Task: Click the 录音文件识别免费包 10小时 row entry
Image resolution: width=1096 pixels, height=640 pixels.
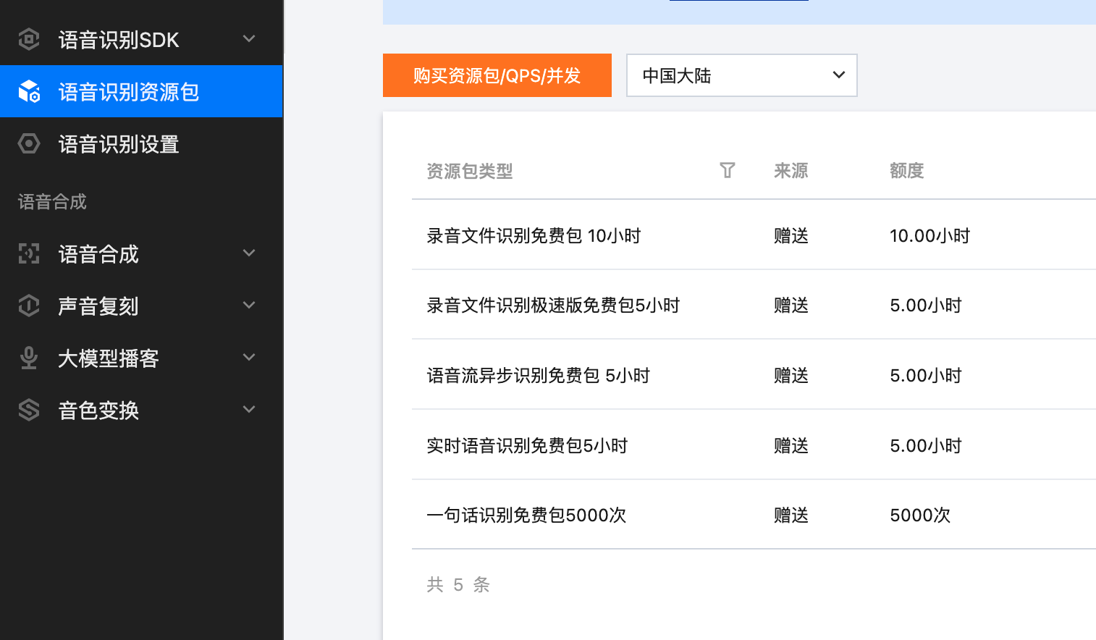Action: point(534,235)
